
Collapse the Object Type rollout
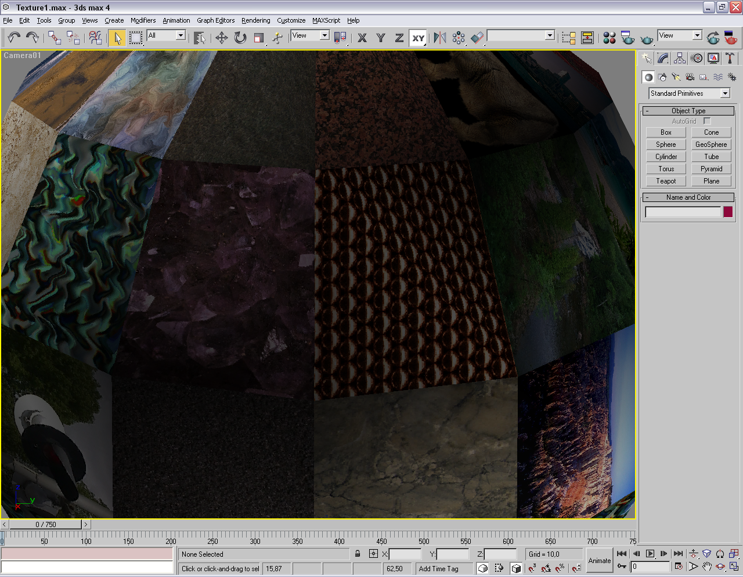[688, 111]
